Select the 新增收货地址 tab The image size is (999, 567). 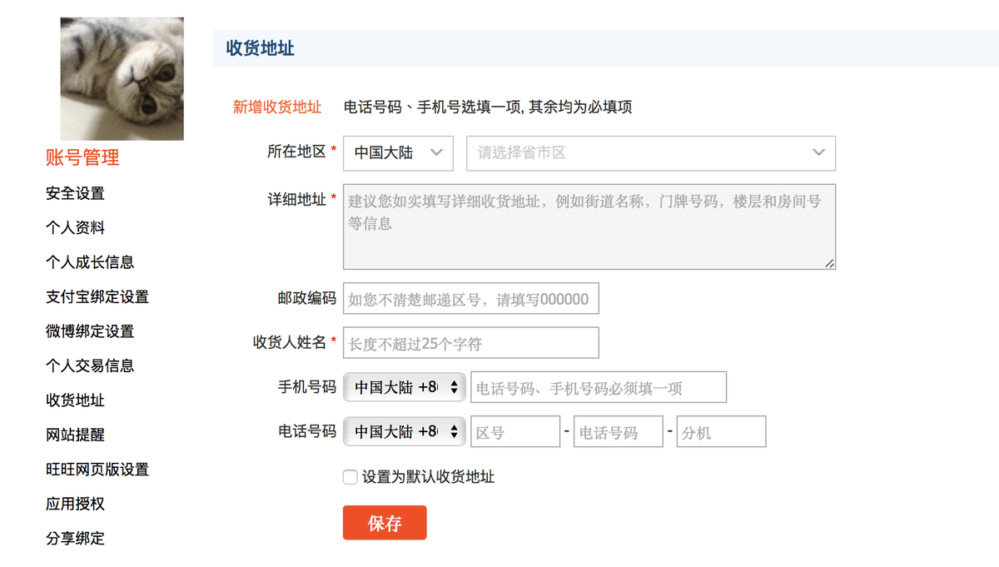point(277,107)
